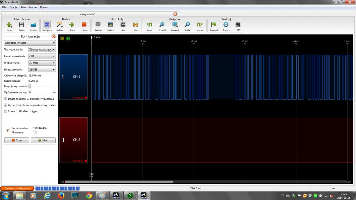Click the Opóźnienie po wyzwoleniu input field
Screen dimensions: 356x200
pos(40,92)
